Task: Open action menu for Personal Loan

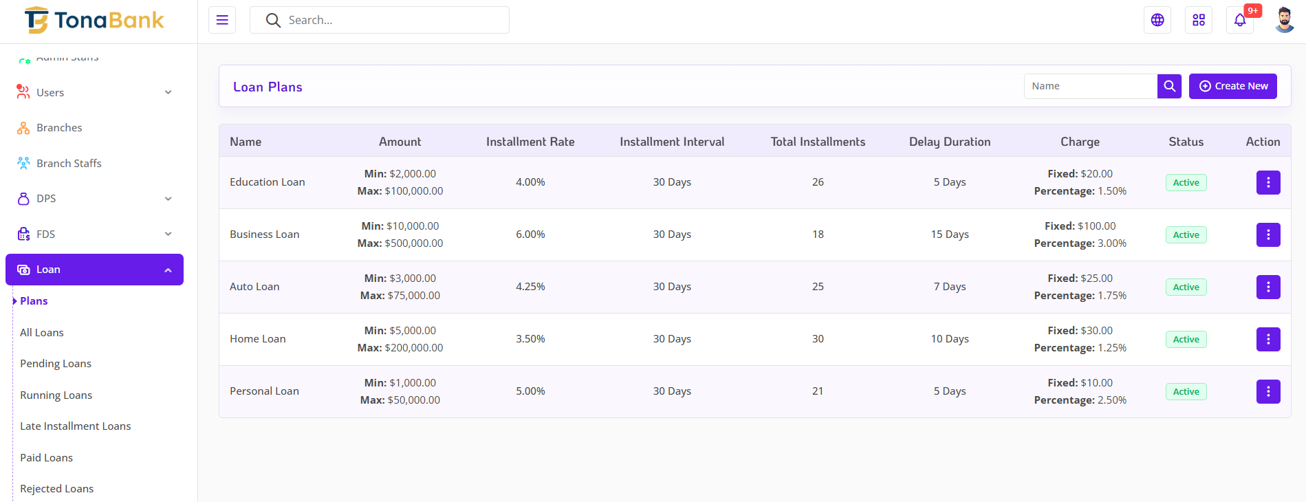Action: (x=1267, y=391)
